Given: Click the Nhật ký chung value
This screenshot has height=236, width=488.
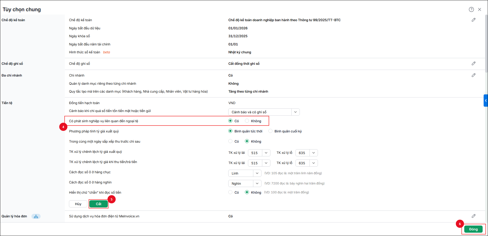Looking at the screenshot, I should pyautogui.click(x=240, y=52).
